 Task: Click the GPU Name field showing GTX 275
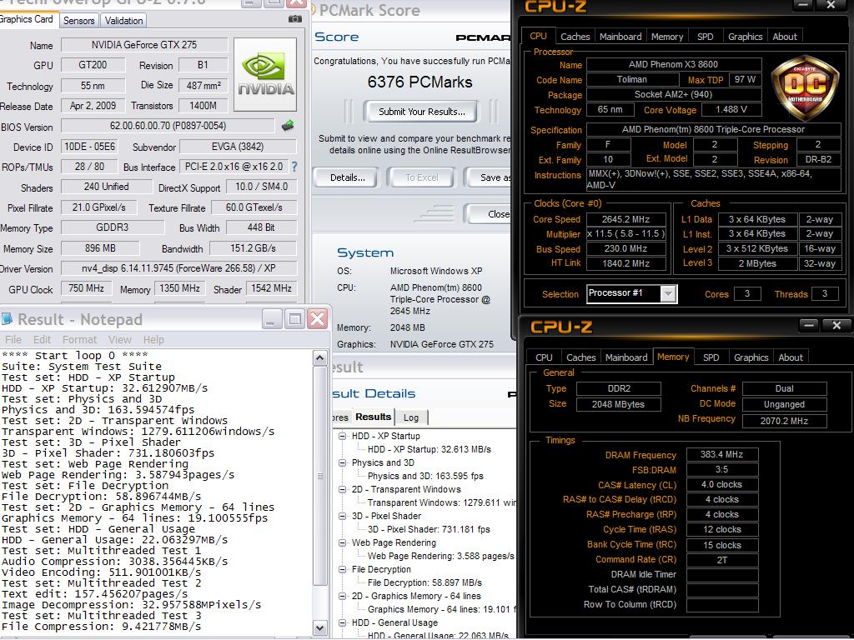point(143,45)
